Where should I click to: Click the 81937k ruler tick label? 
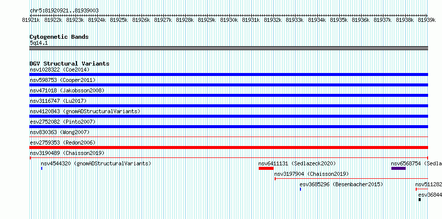pyautogui.click(x=383, y=20)
